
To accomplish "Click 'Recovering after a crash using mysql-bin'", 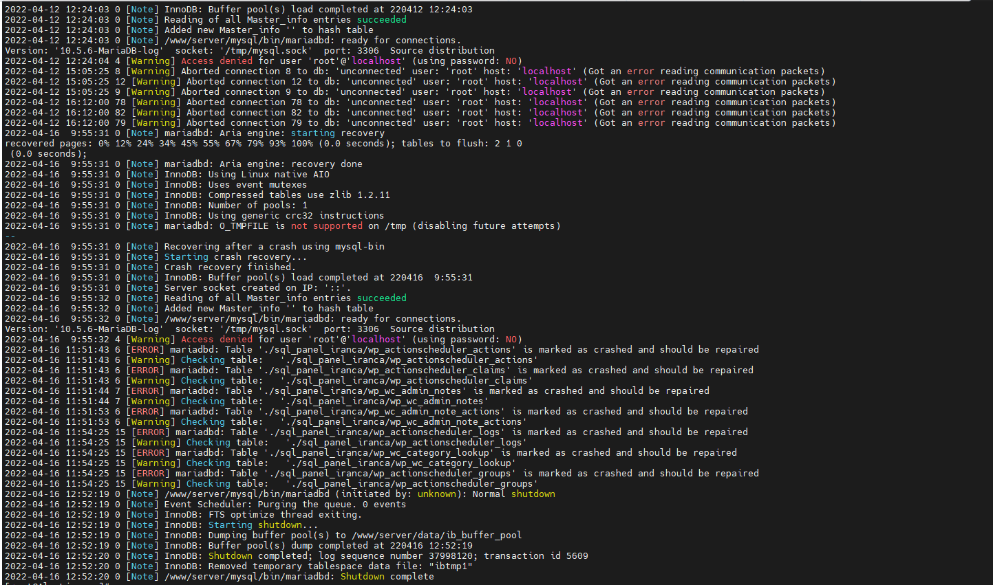I will 274,247.
